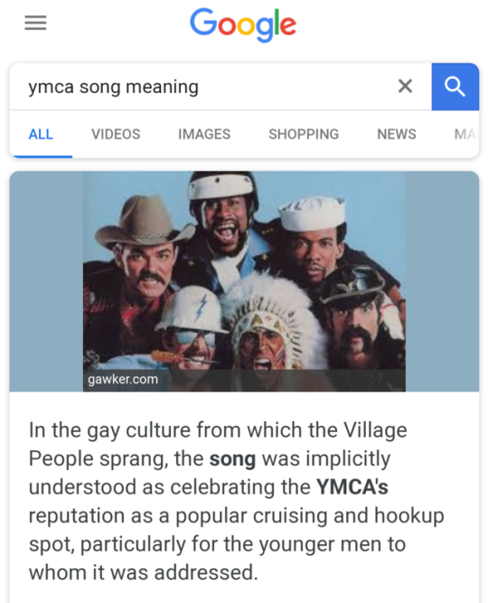The width and height of the screenshot is (488, 603).
Task: Select the partially visible MA tab
Action: (x=465, y=134)
